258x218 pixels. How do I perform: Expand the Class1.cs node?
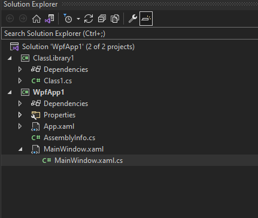click(x=20, y=81)
